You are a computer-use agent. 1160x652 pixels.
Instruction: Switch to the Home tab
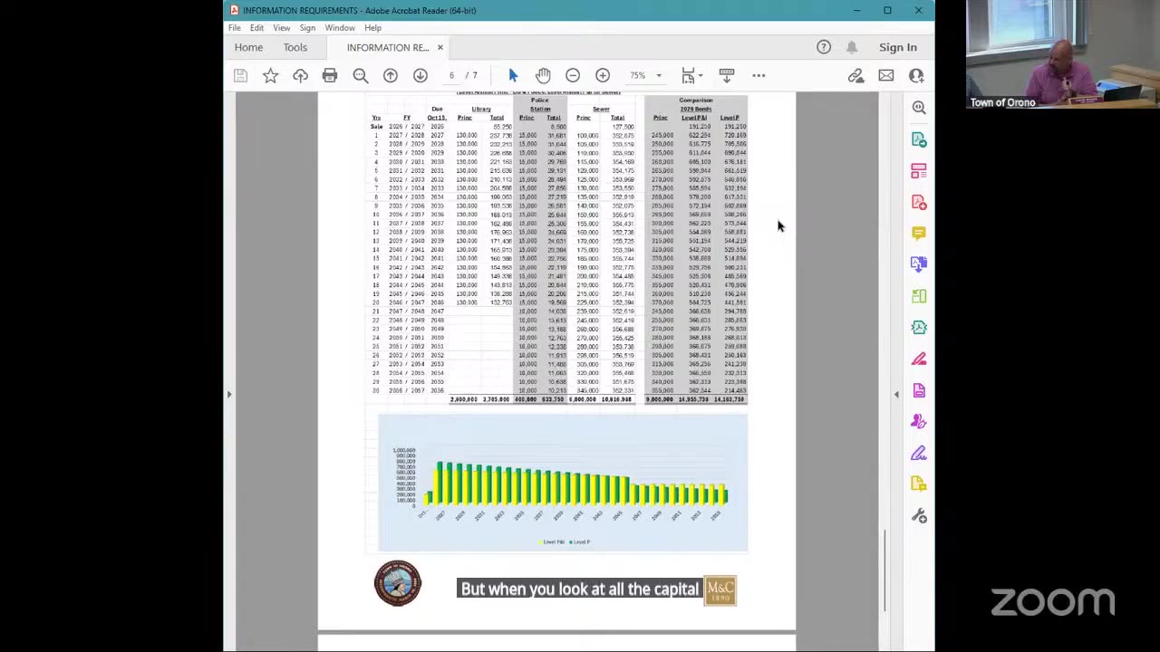click(x=248, y=47)
